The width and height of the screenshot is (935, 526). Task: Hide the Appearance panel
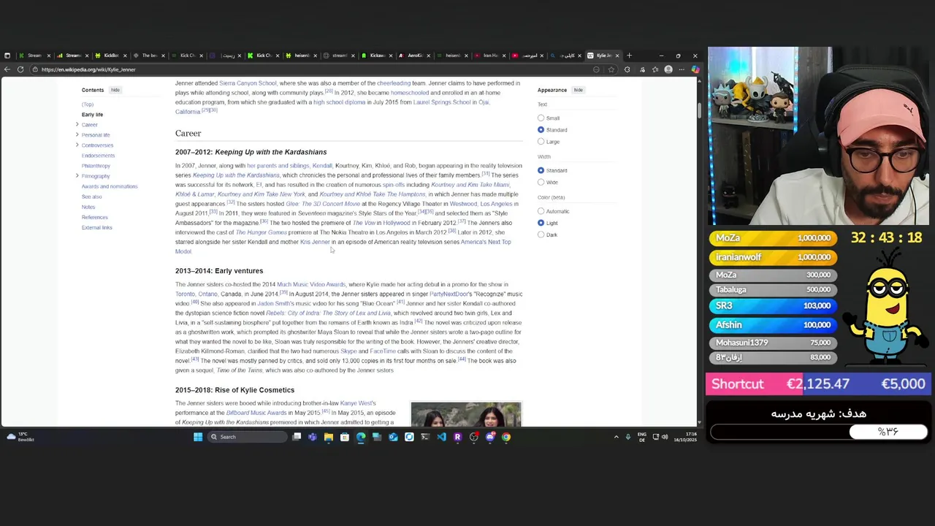[x=578, y=90]
